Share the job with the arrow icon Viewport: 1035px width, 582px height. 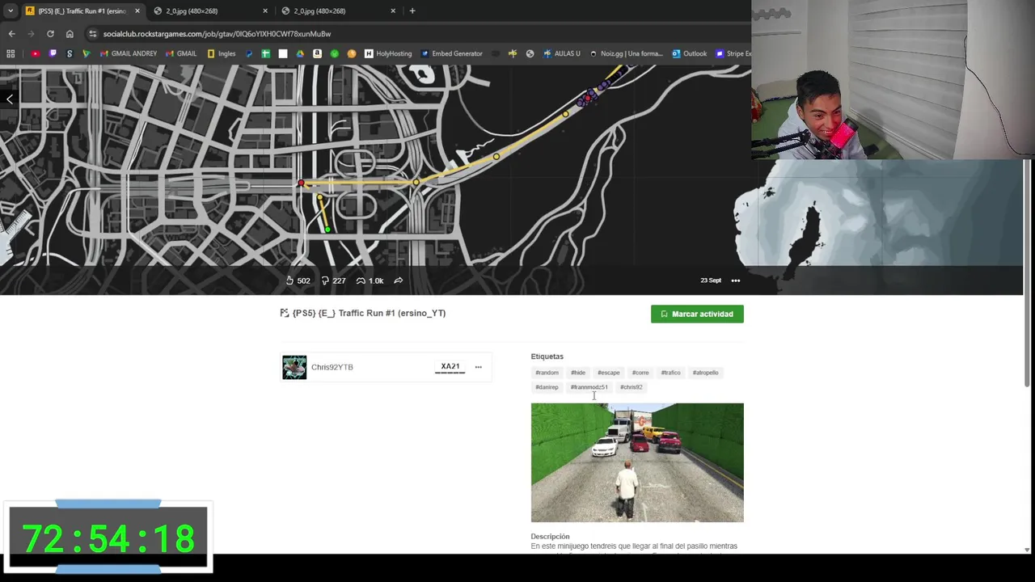[398, 280]
